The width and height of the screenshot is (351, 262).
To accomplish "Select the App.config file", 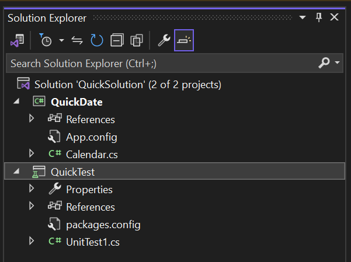I will 91,137.
